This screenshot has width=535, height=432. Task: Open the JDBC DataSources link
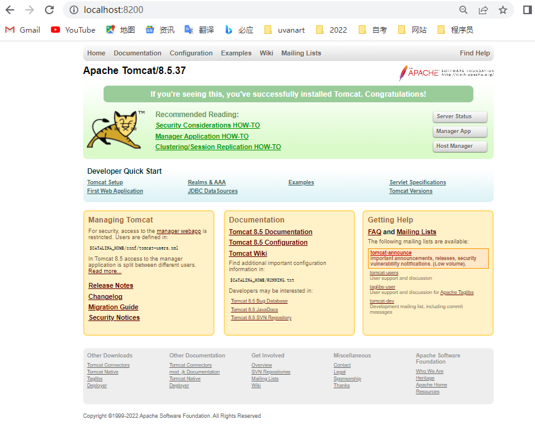213,191
